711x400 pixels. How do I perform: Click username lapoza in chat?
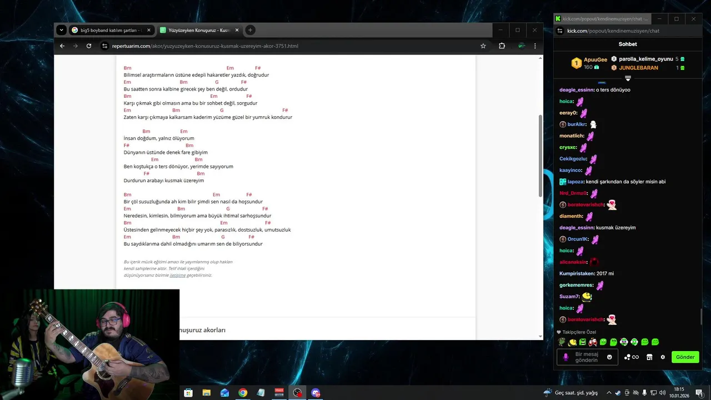[575, 182]
